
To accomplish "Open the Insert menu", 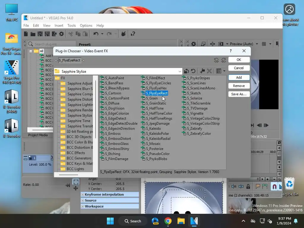I will point(59,26).
